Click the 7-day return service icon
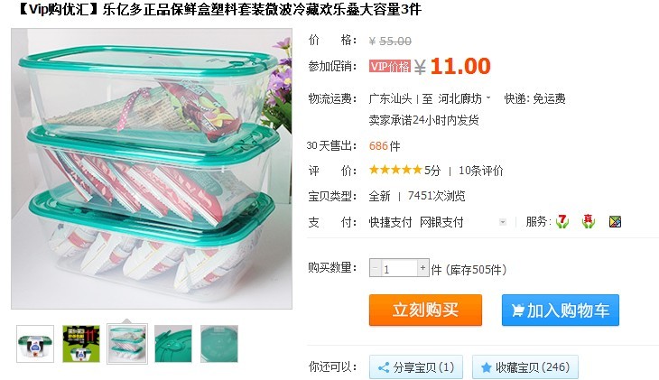This screenshot has height=380, width=659. (x=562, y=221)
